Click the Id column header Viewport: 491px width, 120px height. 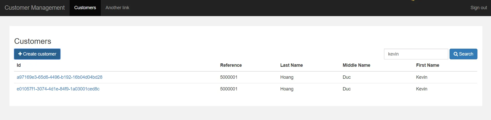19,65
